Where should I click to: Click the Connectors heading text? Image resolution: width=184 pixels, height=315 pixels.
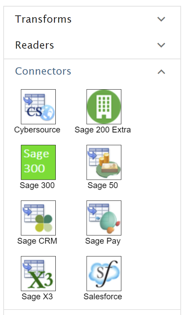click(43, 71)
